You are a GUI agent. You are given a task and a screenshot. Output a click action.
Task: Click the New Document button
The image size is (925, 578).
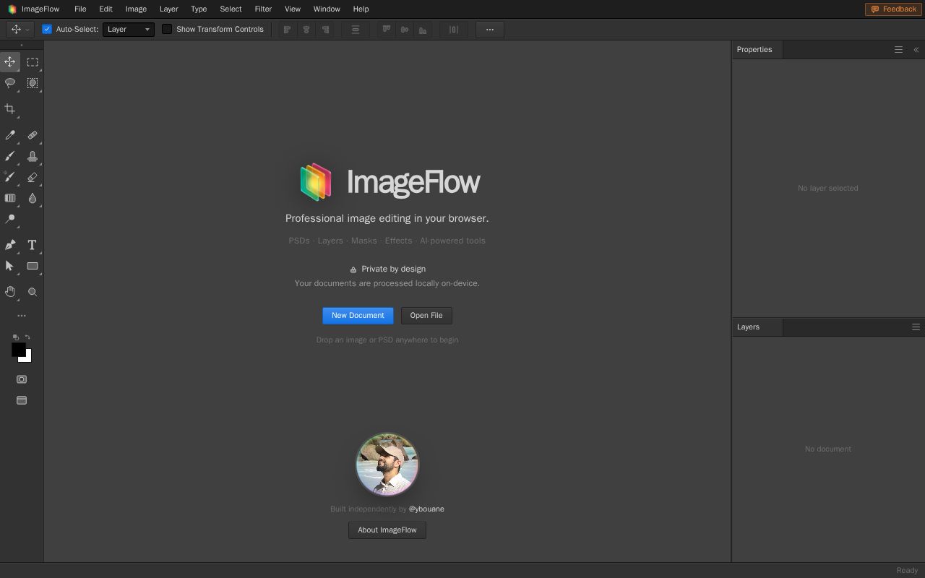(x=358, y=316)
